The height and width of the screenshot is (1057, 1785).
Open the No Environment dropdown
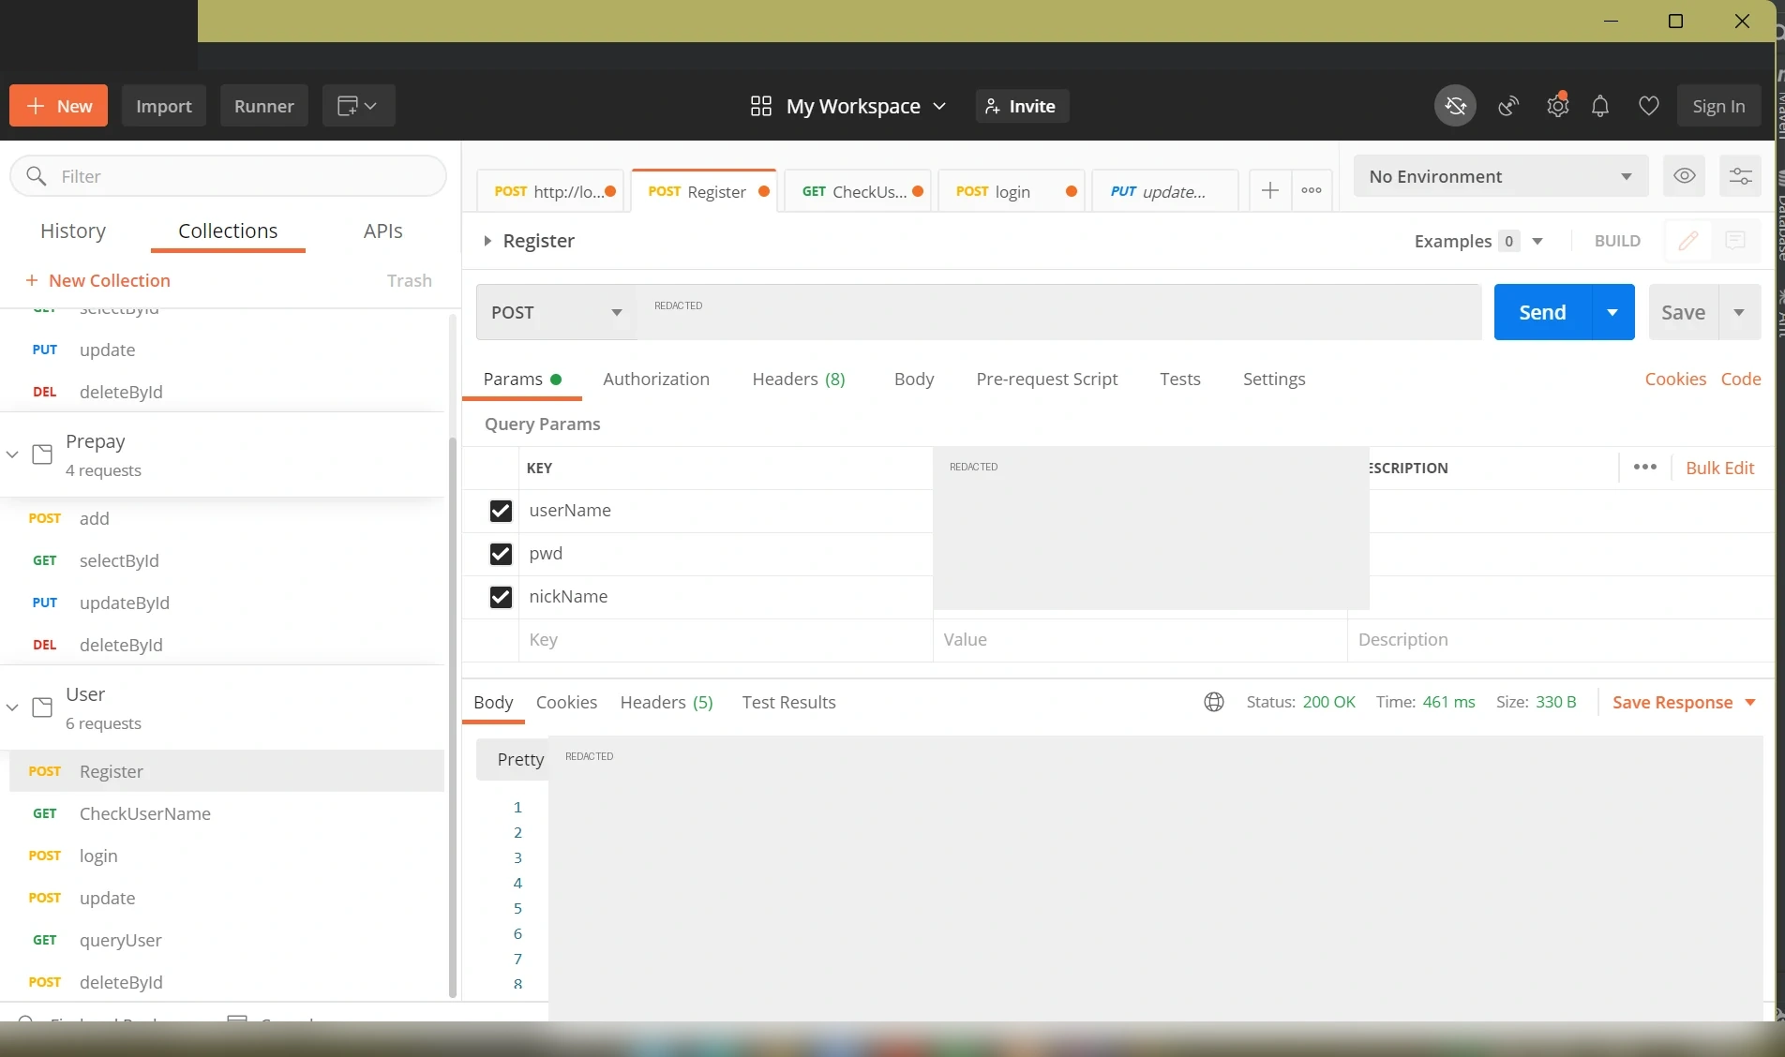point(1500,176)
